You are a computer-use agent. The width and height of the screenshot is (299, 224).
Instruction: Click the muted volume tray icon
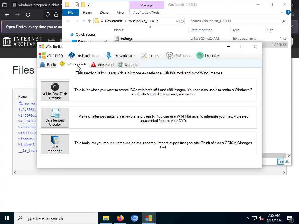point(261,218)
